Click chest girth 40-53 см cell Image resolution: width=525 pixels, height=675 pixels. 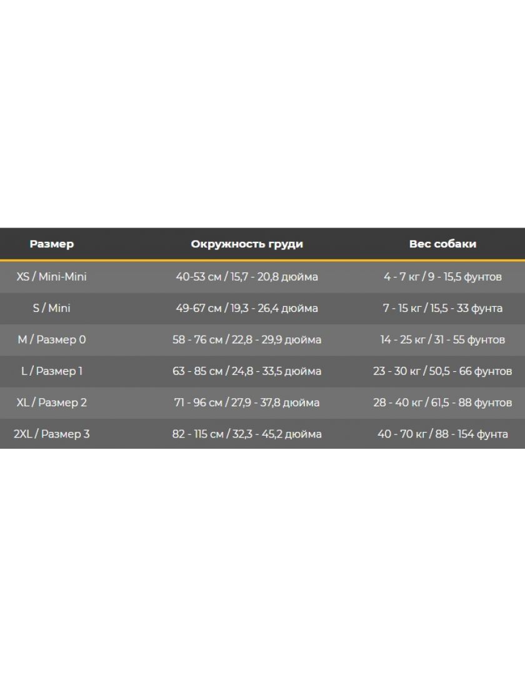click(247, 277)
